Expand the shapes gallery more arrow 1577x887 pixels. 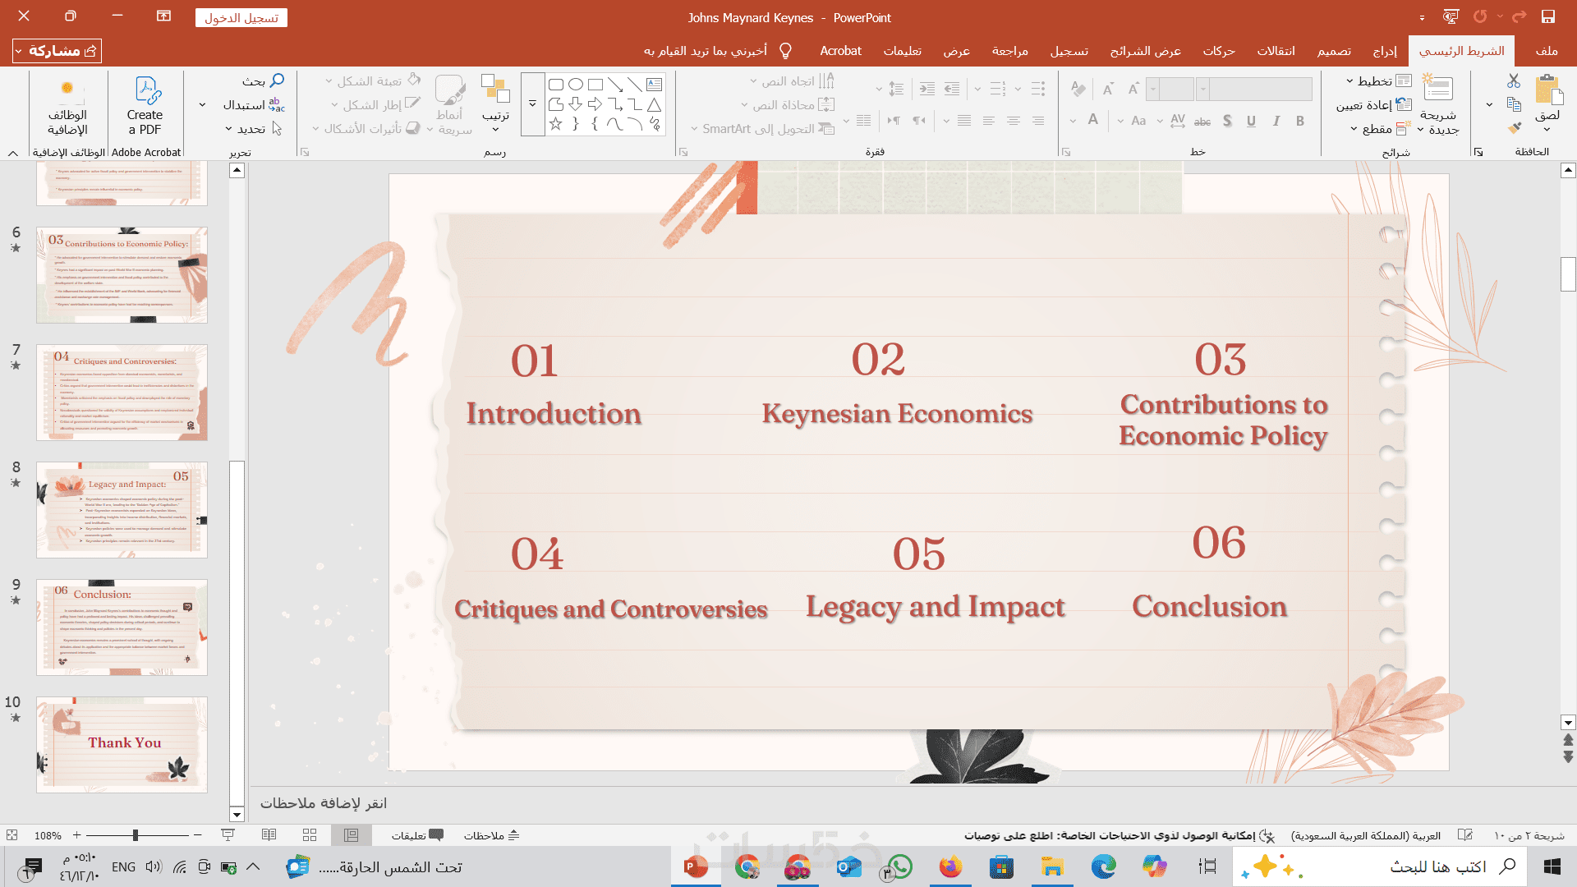click(532, 104)
